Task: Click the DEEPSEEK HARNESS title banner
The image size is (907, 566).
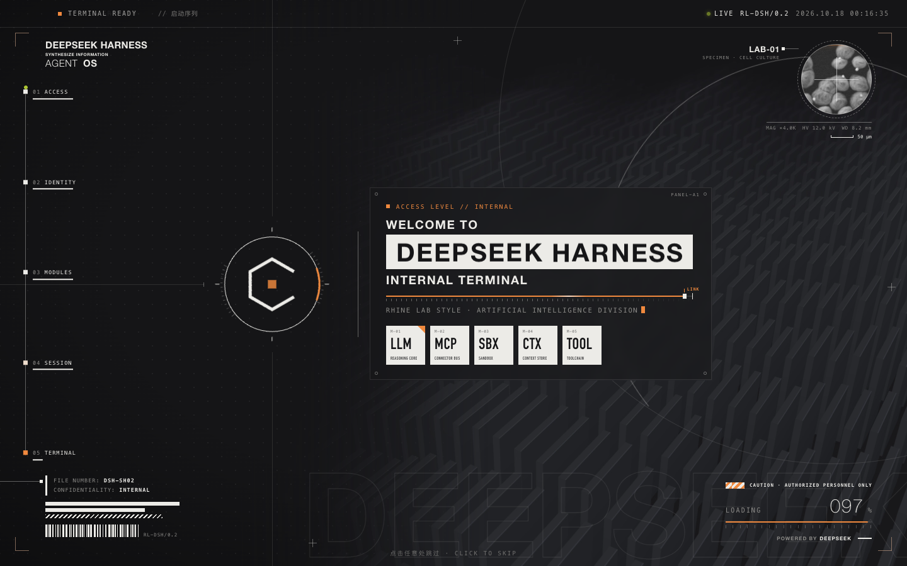Action: click(539, 252)
